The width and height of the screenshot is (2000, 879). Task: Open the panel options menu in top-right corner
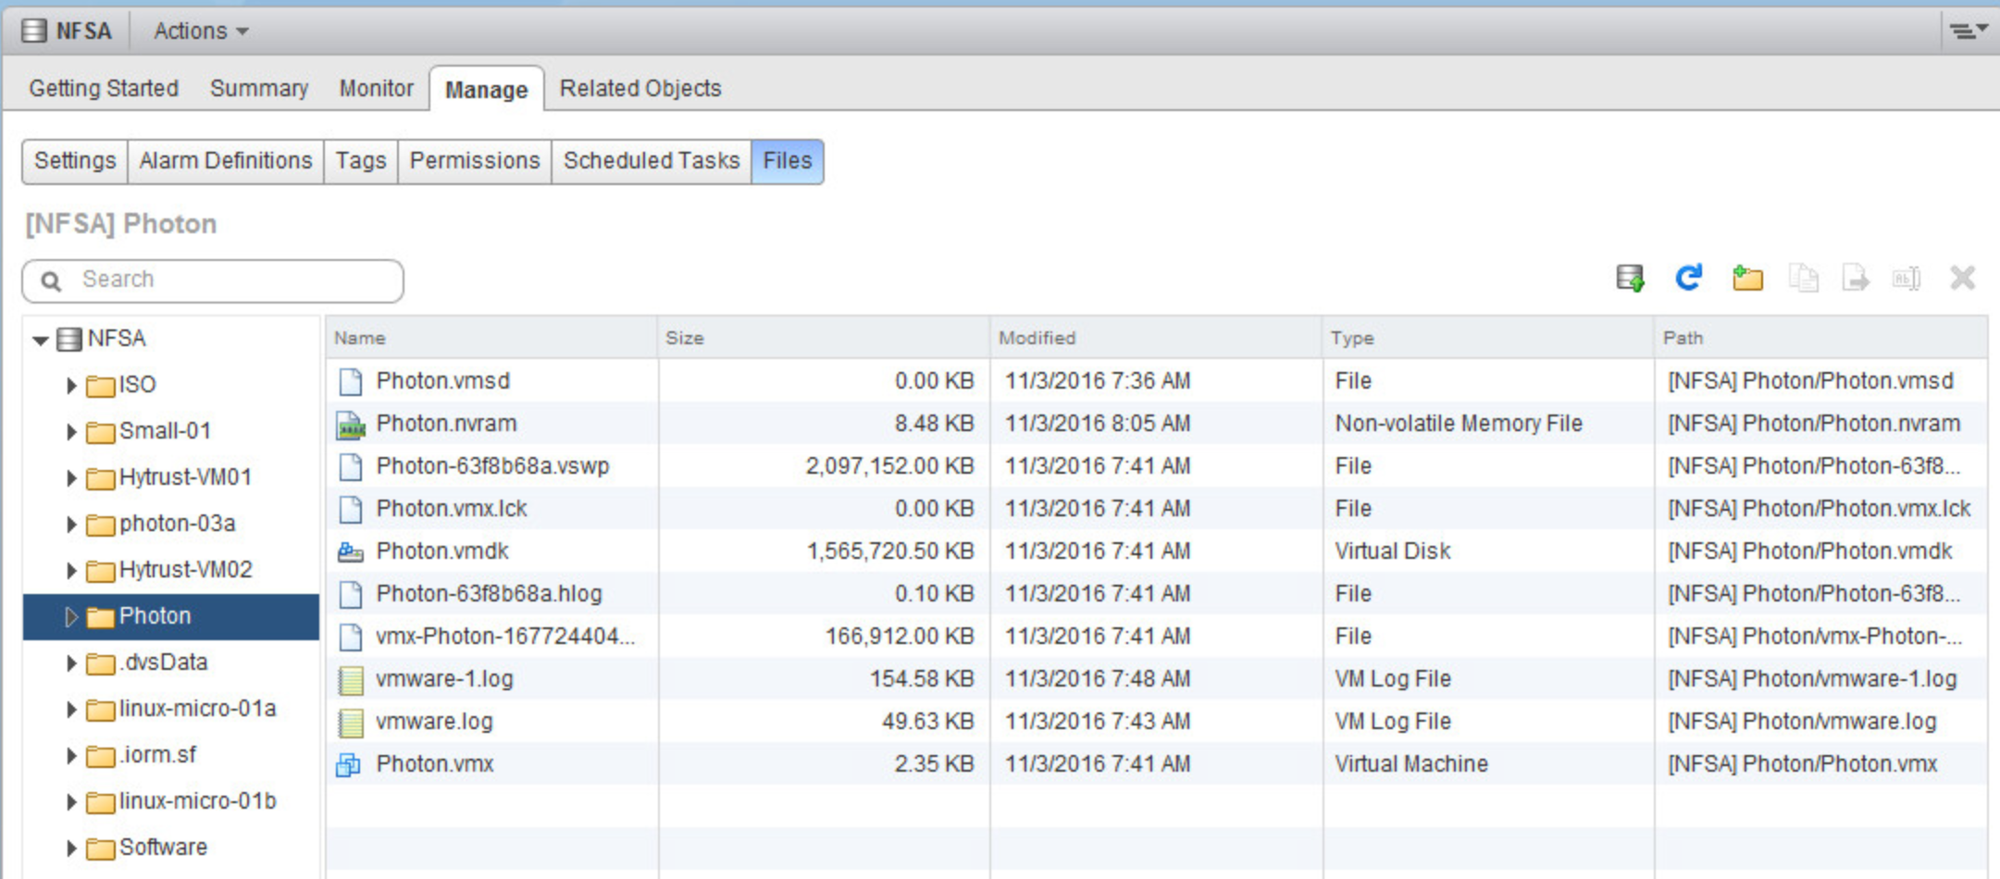pyautogui.click(x=1968, y=31)
